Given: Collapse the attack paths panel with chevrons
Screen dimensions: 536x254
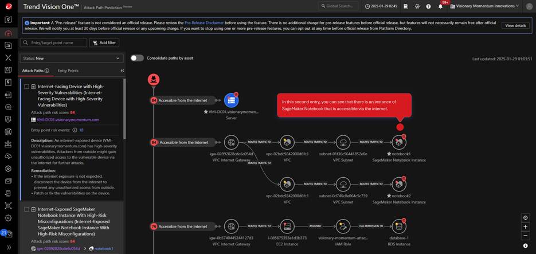Looking at the screenshot, I should [x=122, y=71].
